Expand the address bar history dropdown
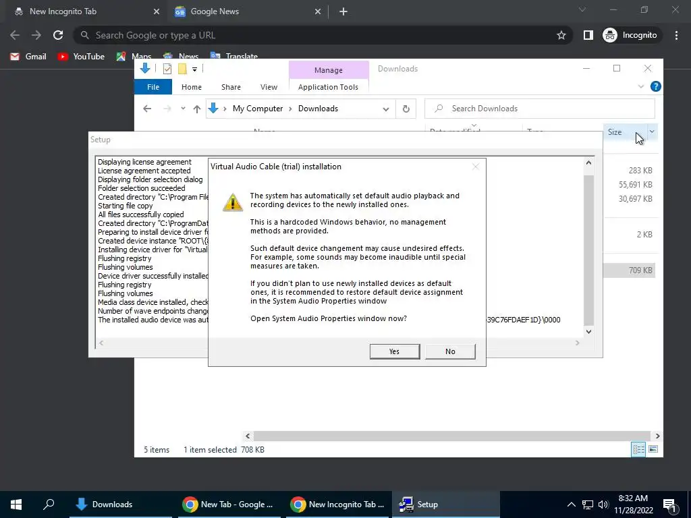Screen dimensions: 691x518 [x=385, y=109]
